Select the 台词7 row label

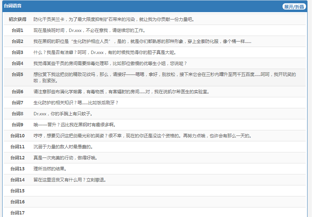18,103
